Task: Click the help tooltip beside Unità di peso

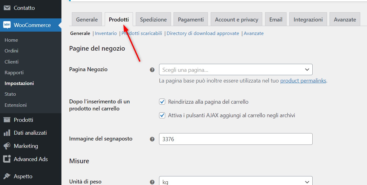Action: pos(152,182)
